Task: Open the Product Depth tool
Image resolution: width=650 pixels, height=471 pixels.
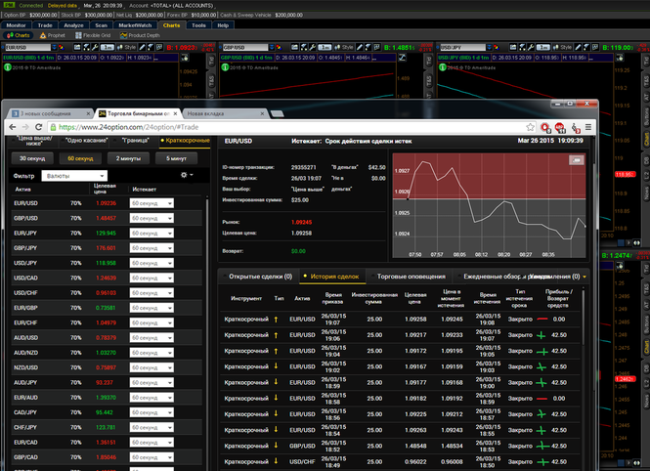Action: (142, 35)
